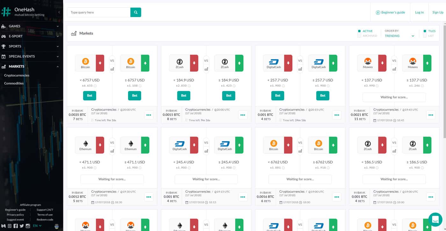The height and width of the screenshot is (231, 446).
Task: Click Log In in the header
Action: 419,12
